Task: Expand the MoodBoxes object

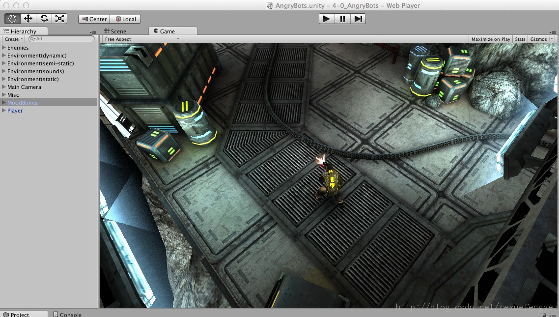Action: pos(3,102)
